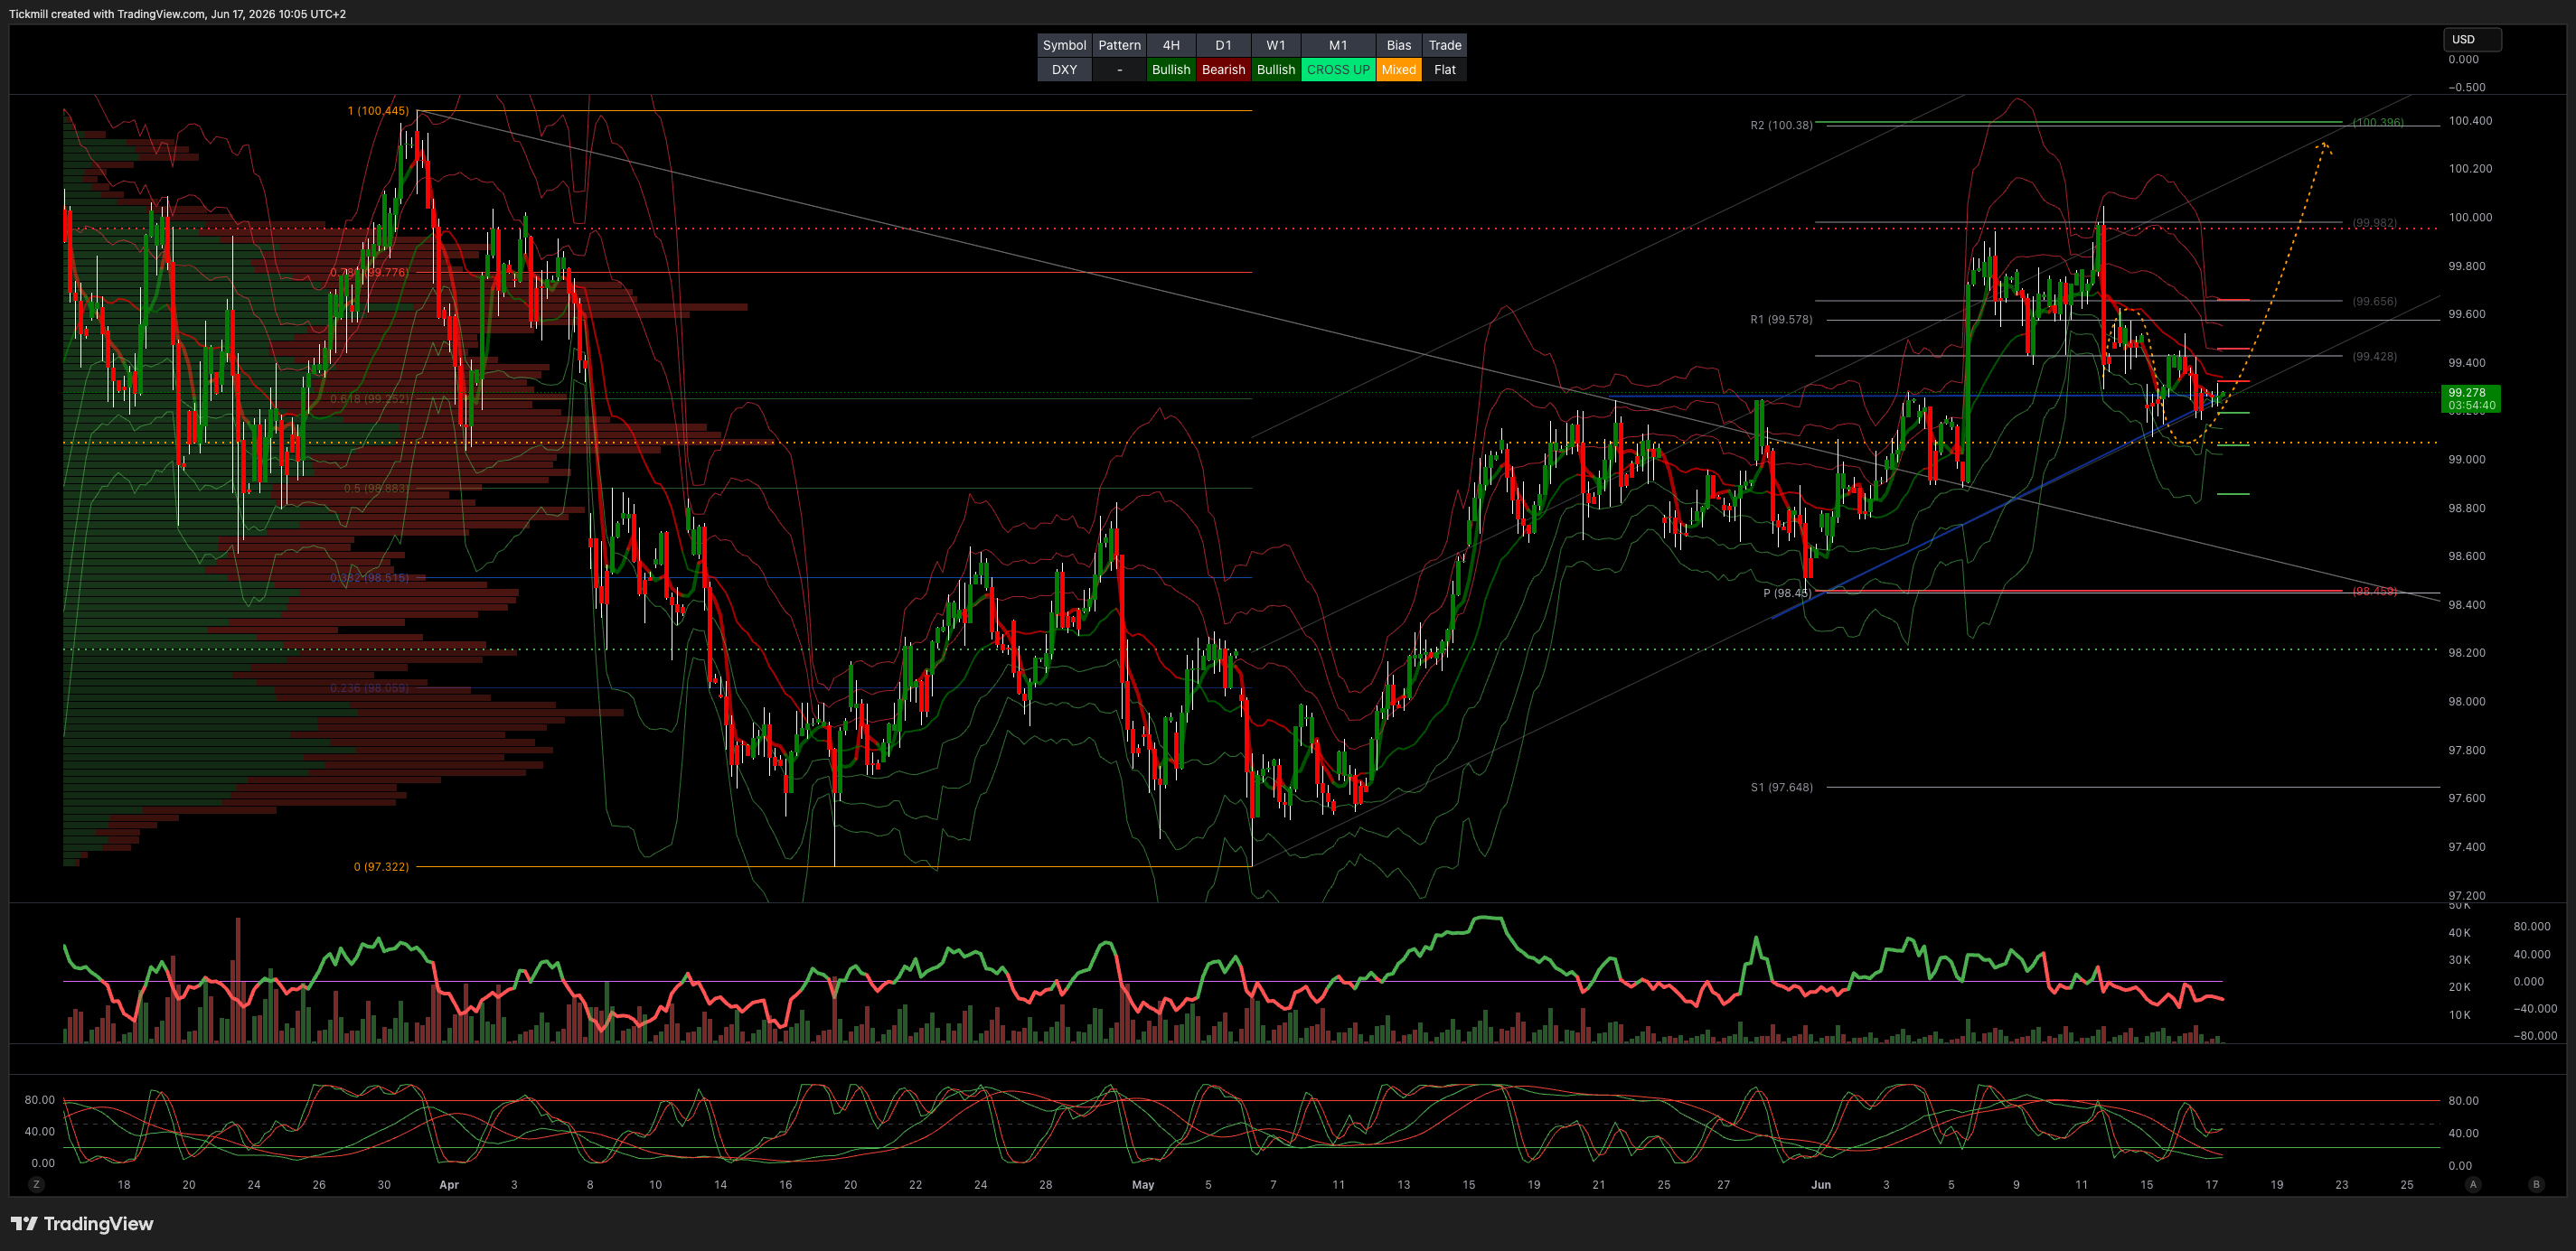Click the (100.396) green level label
2576x1251 pixels.
click(2377, 122)
